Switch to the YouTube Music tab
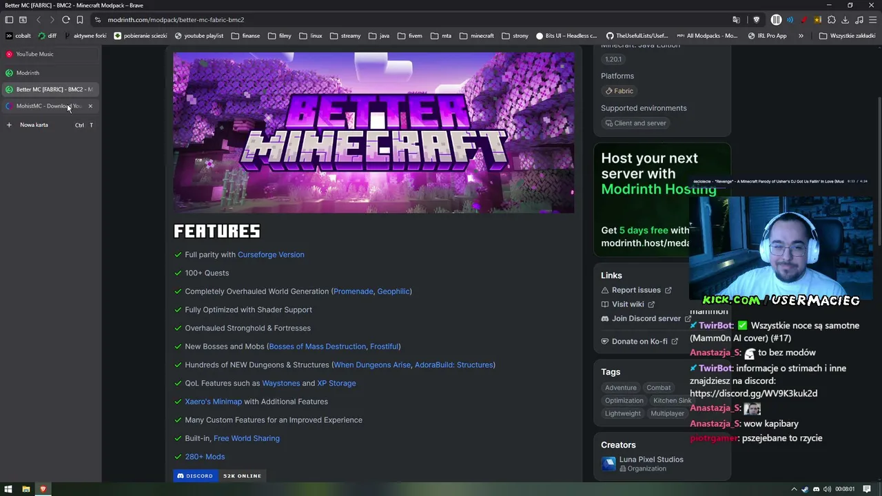Image resolution: width=882 pixels, height=496 pixels. (50, 54)
